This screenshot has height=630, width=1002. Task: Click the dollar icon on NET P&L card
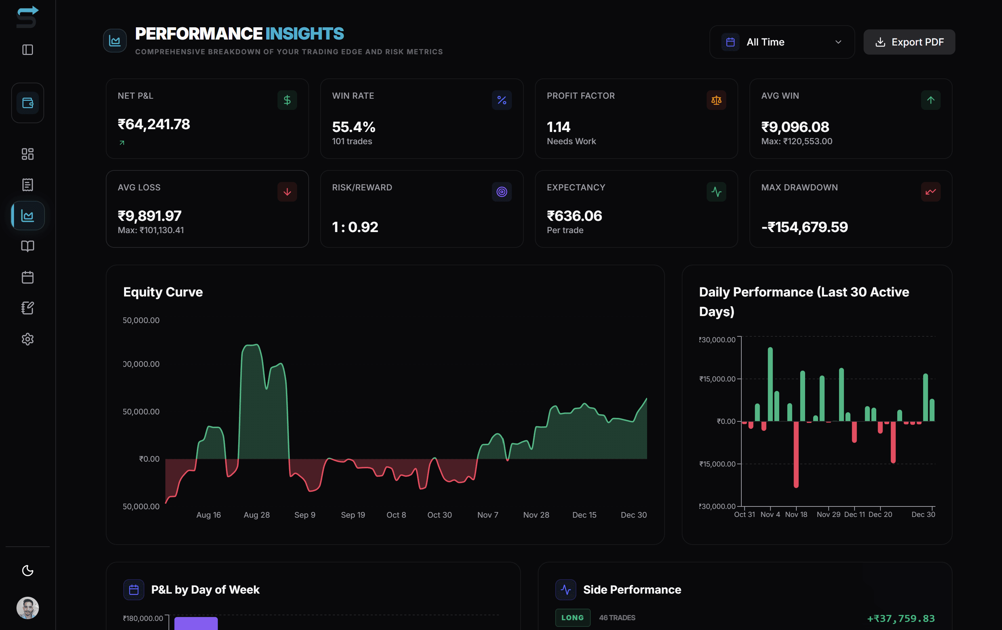287,100
